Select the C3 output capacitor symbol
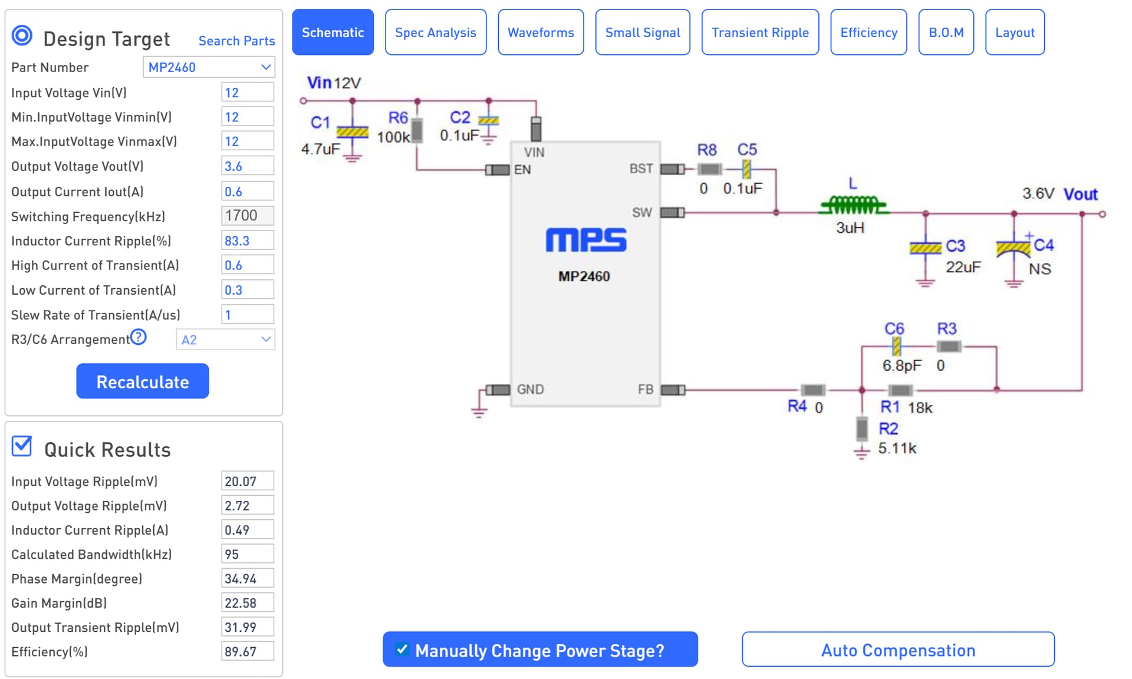Screen dimensions: 1132x679 [925, 248]
